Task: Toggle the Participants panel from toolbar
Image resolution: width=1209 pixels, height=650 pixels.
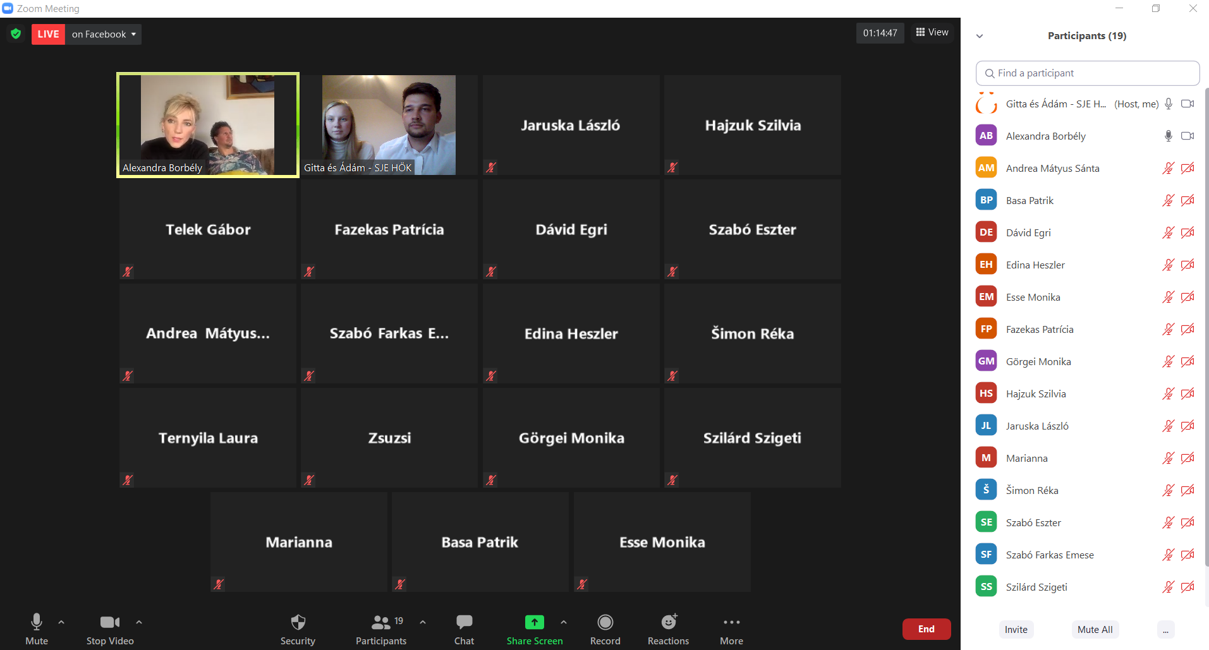Action: click(x=380, y=629)
